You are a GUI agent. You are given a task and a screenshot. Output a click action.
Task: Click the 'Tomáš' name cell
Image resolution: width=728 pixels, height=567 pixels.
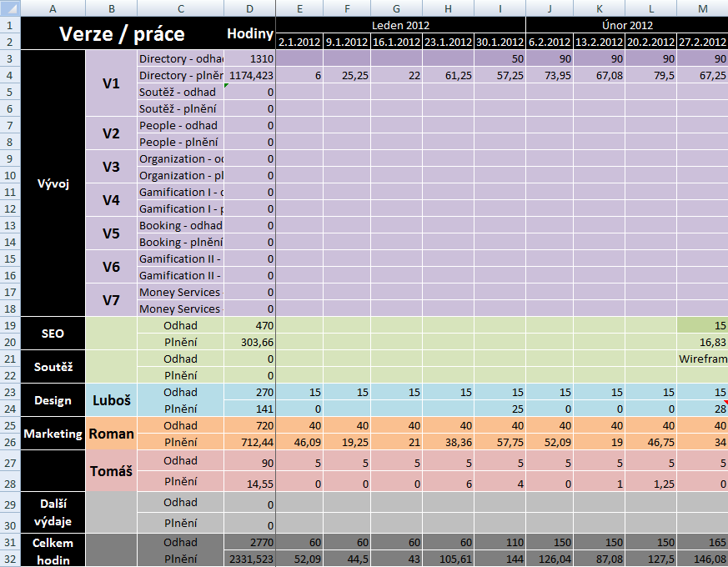tap(112, 471)
